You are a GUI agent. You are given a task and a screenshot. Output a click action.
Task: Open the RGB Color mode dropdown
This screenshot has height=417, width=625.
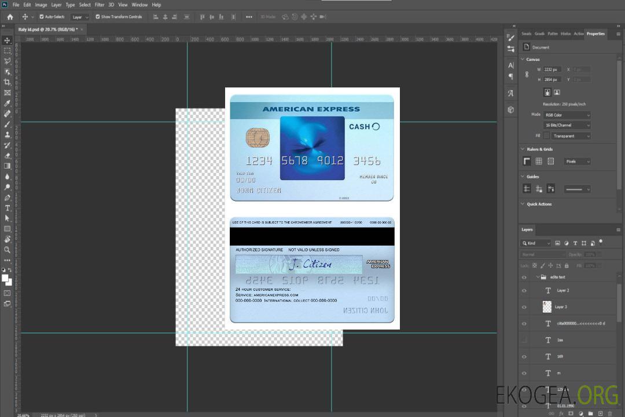567,115
